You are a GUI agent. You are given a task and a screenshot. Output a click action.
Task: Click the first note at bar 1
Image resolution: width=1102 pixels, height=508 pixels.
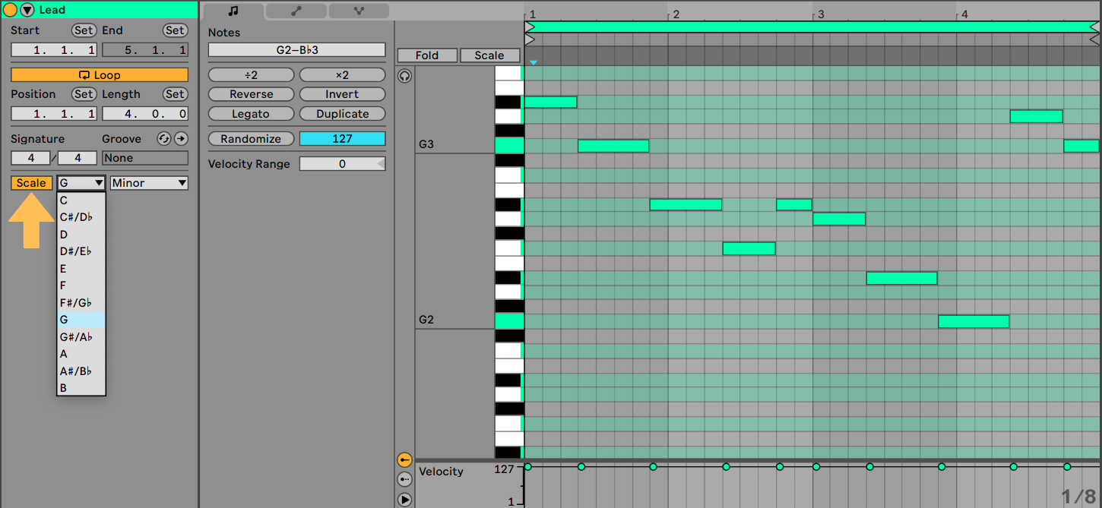tap(550, 102)
